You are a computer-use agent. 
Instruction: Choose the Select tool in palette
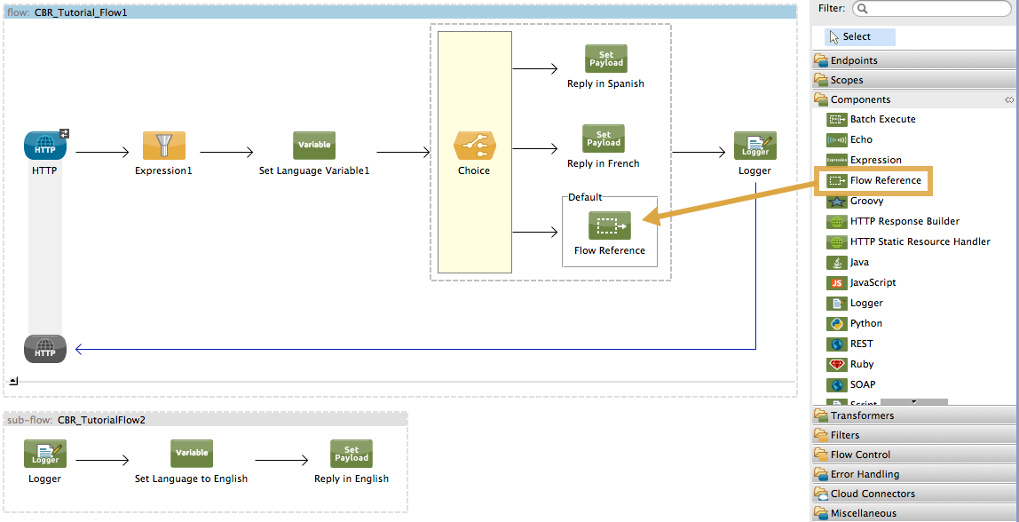(x=857, y=36)
